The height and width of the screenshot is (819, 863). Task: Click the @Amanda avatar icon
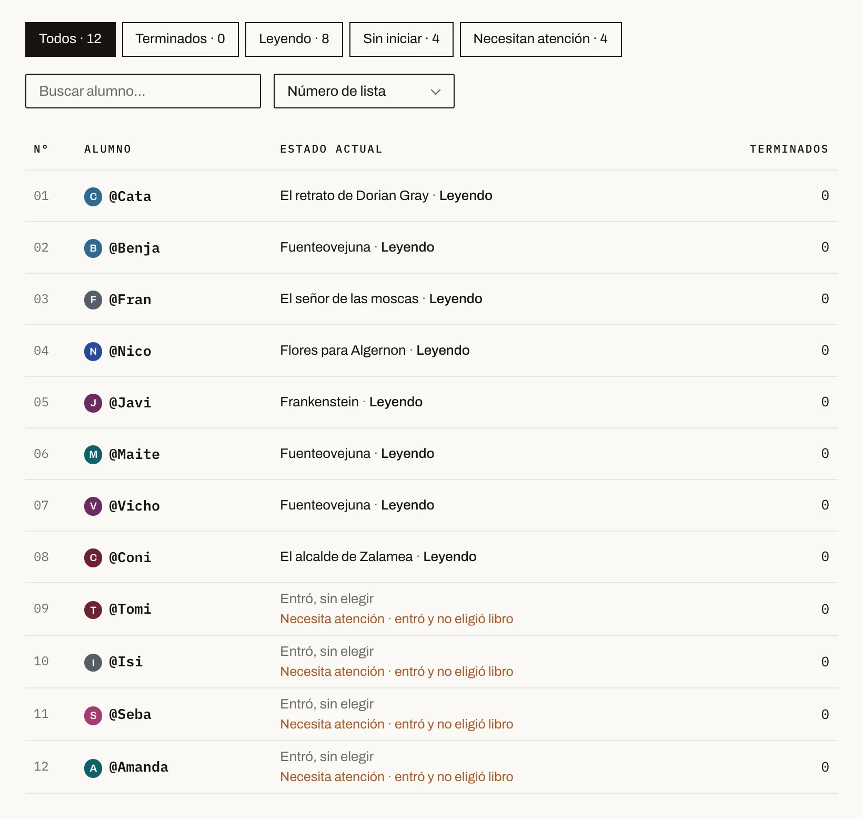click(x=93, y=768)
